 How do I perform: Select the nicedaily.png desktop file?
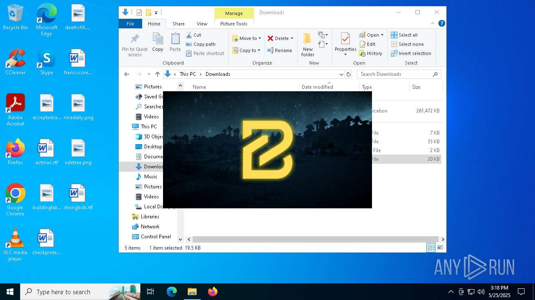78,107
